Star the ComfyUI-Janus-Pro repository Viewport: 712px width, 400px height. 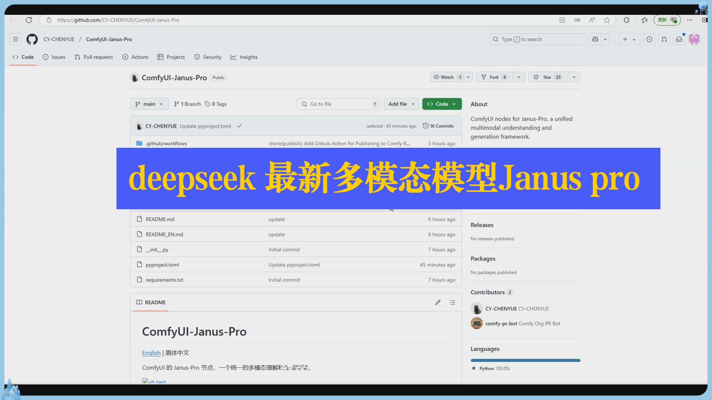(548, 77)
